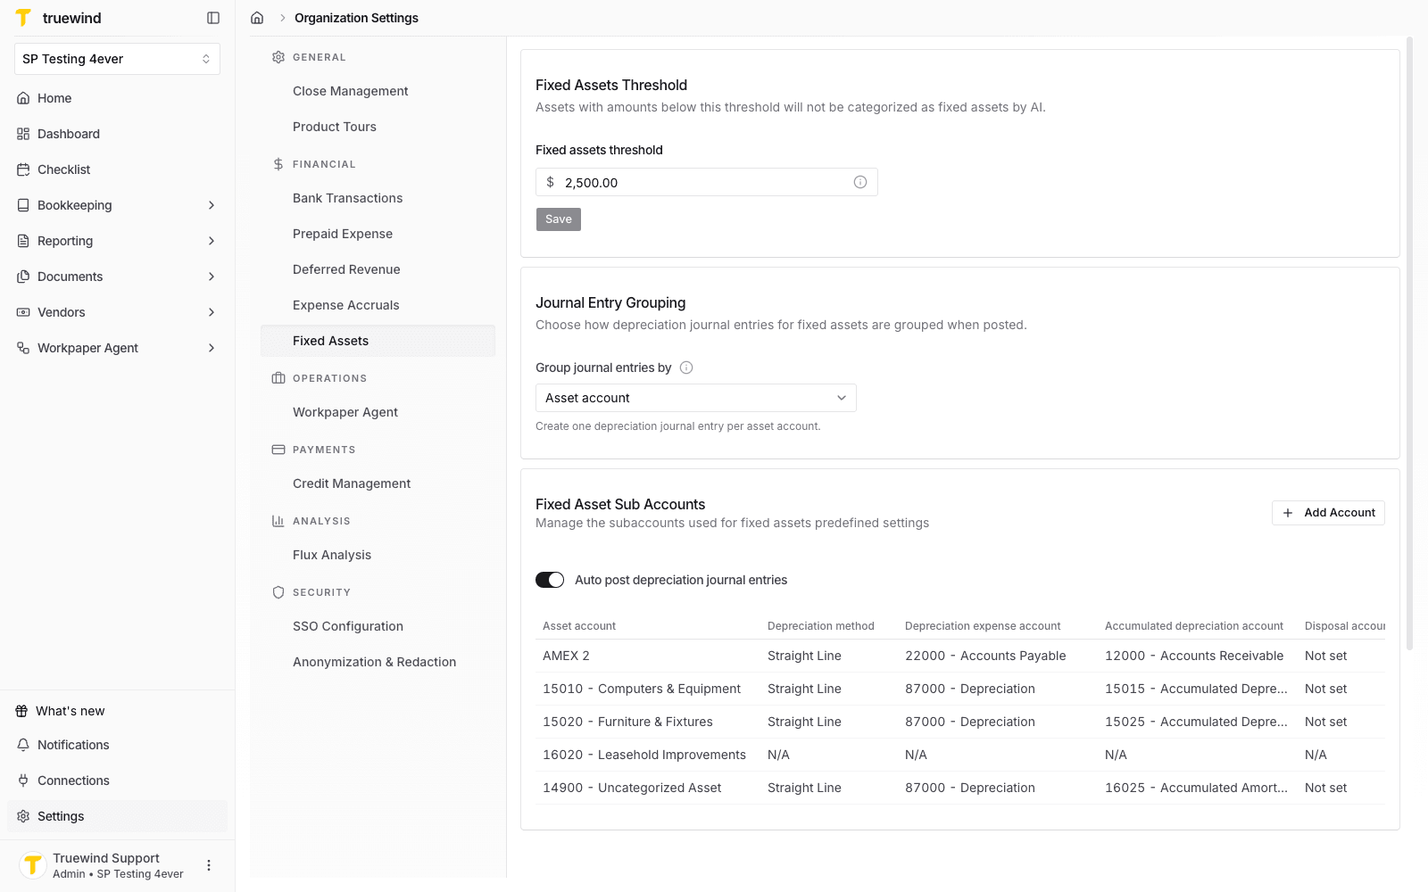The height and width of the screenshot is (892, 1428).
Task: Click the General section gear icon
Action: pyautogui.click(x=278, y=57)
